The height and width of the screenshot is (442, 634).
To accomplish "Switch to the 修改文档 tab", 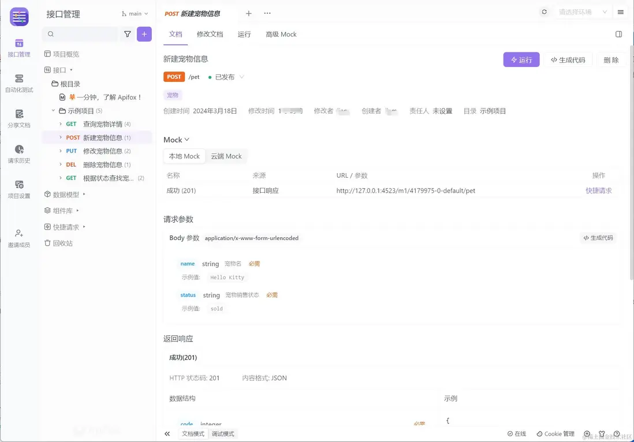I will point(210,35).
